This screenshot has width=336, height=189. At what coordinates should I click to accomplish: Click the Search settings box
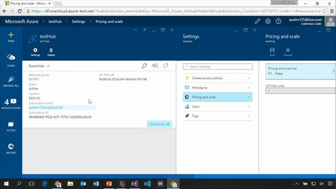coord(217,67)
